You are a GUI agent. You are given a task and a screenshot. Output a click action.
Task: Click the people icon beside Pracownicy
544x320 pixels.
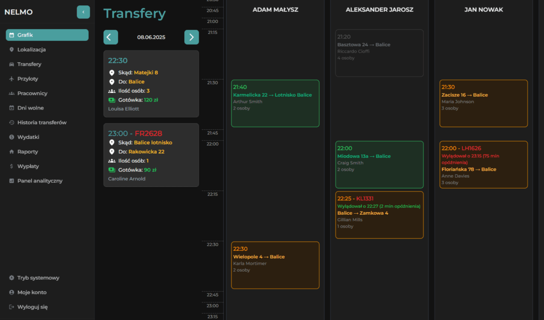[12, 94]
